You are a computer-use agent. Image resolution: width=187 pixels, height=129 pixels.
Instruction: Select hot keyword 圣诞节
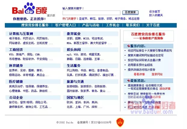point(83,19)
